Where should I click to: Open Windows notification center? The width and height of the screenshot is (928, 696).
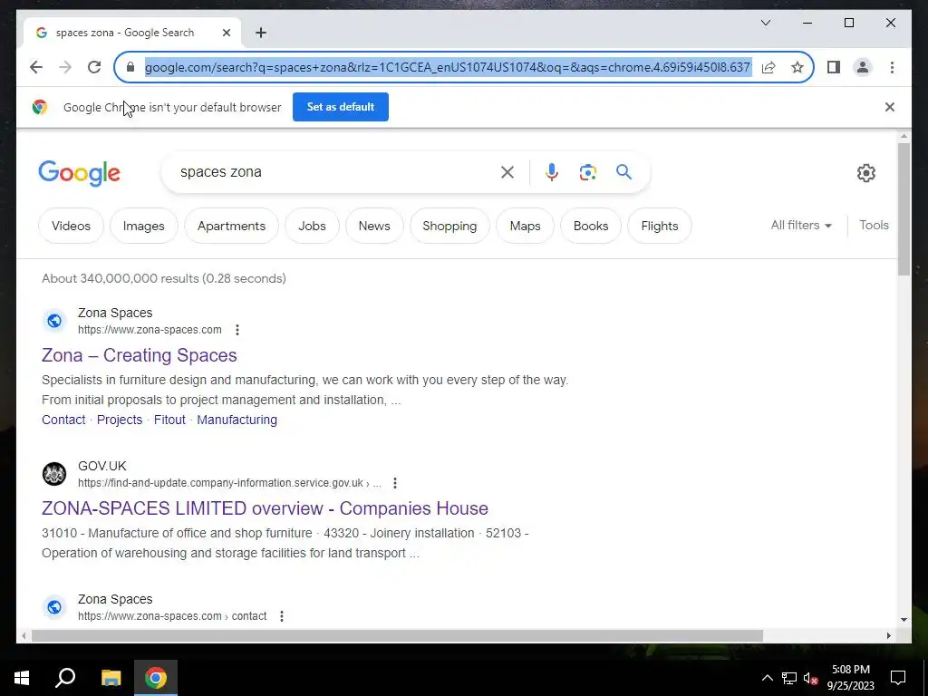click(x=898, y=678)
